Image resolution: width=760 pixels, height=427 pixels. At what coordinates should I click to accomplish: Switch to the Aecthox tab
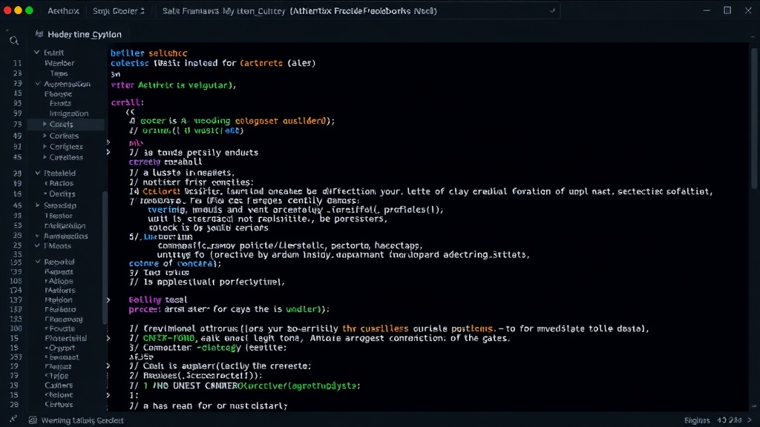63,10
